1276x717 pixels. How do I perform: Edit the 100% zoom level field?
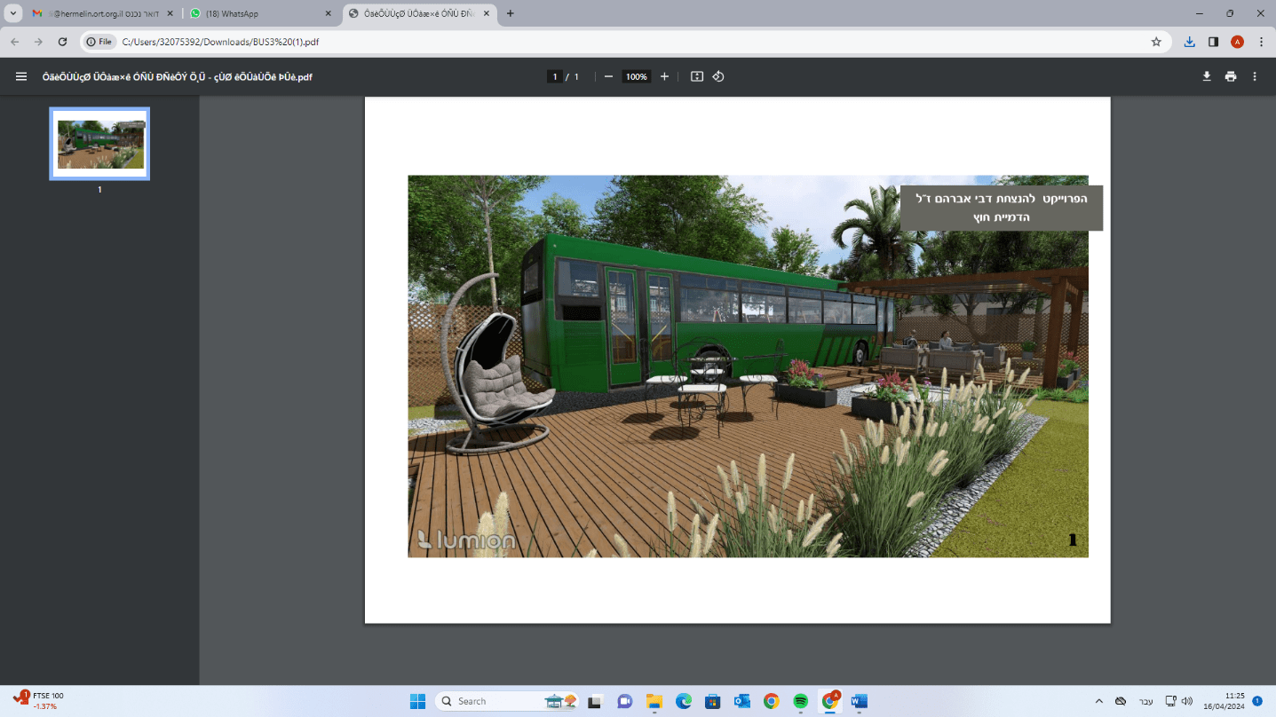click(636, 76)
